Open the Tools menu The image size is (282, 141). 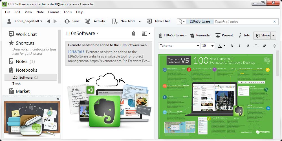point(67,12)
